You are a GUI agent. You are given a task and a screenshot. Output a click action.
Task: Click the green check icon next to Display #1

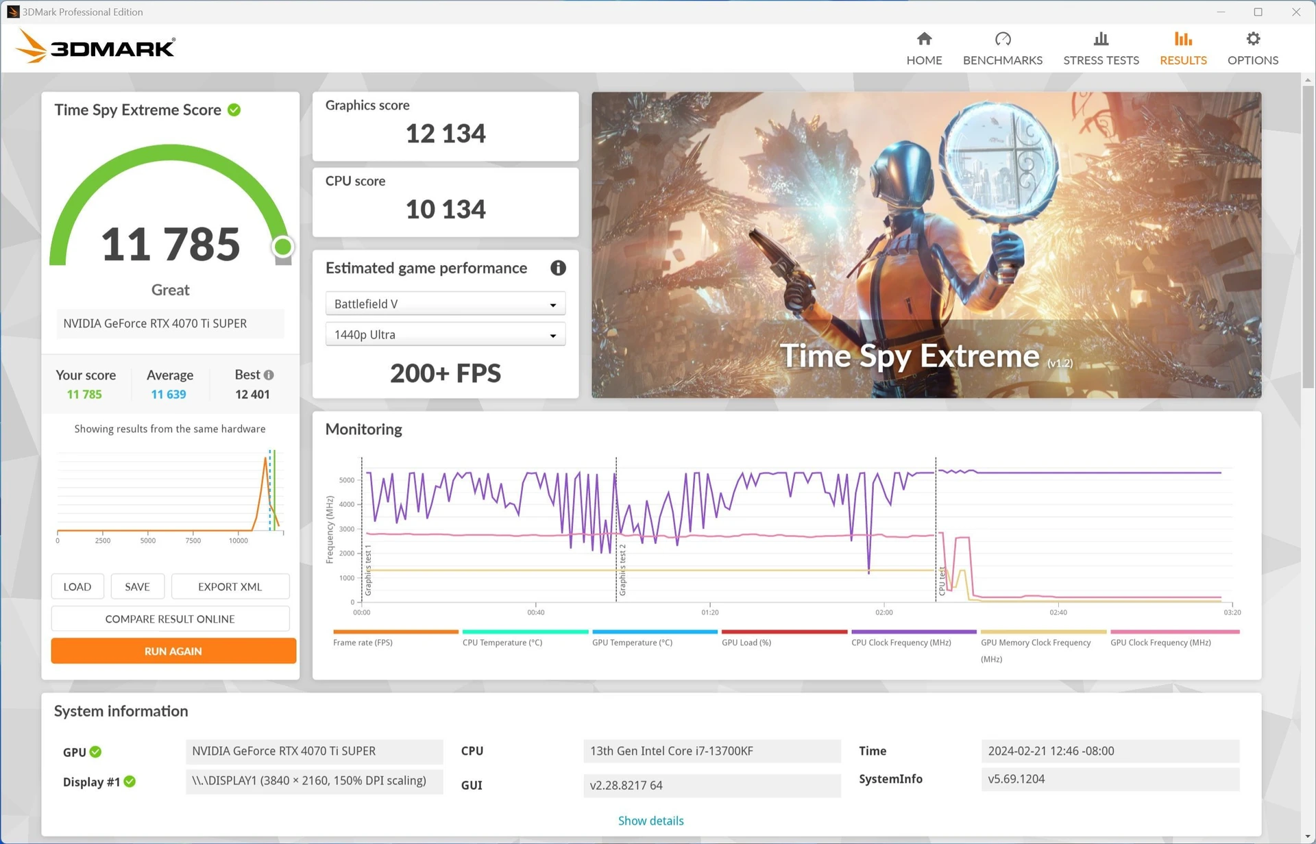coord(130,781)
